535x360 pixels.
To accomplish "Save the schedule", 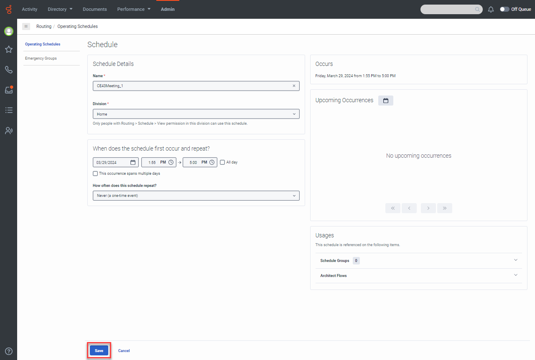I will coord(99,351).
